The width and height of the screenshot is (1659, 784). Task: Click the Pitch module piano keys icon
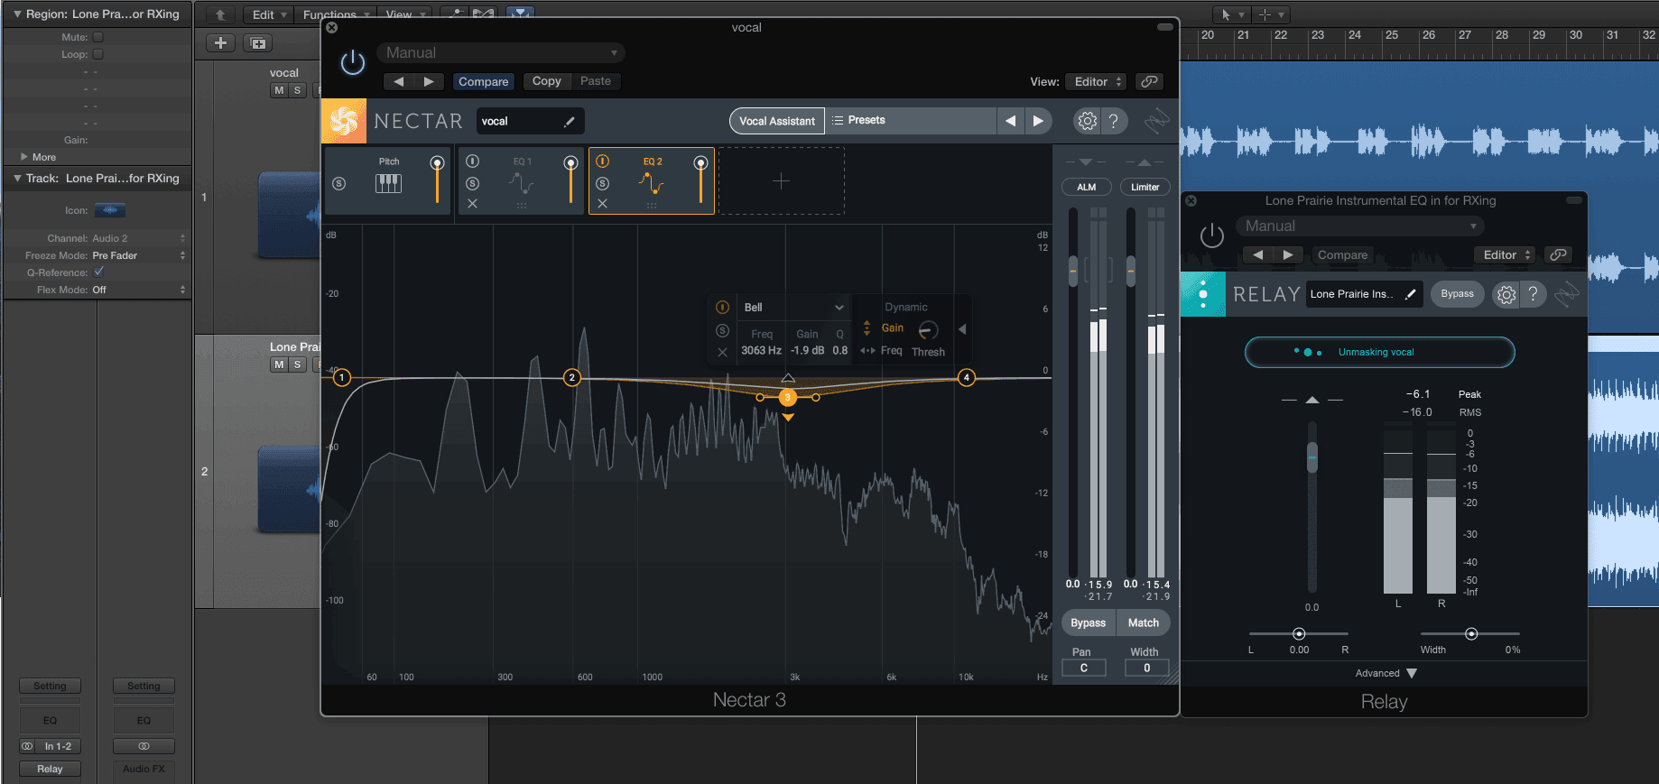(x=388, y=183)
